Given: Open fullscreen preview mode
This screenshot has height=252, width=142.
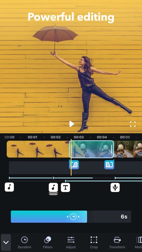Looking at the screenshot, I should (133, 124).
